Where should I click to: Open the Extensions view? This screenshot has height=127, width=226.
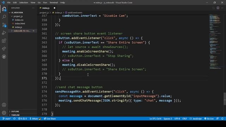point(4,41)
